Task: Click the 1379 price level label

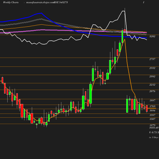Action: [152, 125]
